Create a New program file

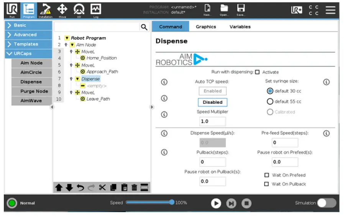207,10
